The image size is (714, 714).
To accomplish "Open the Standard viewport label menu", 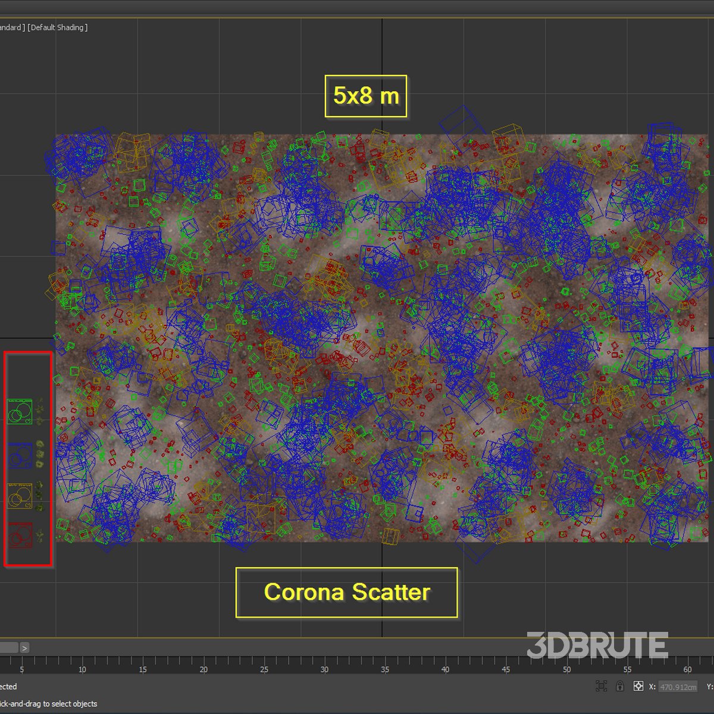I will pyautogui.click(x=11, y=27).
